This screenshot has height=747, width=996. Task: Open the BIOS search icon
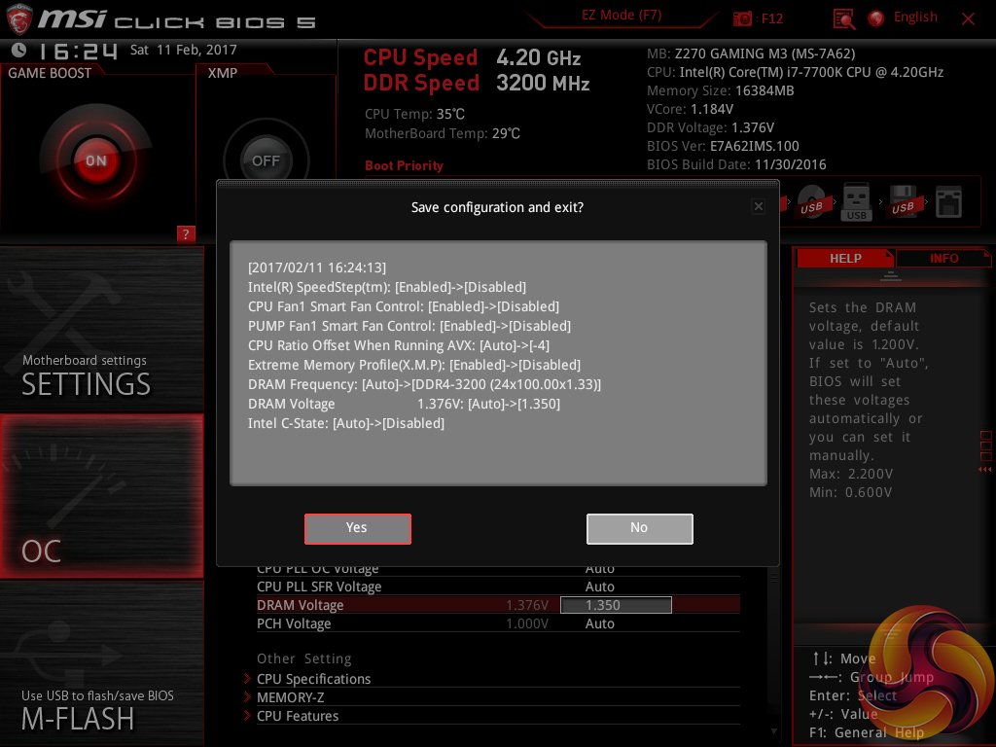tap(843, 19)
